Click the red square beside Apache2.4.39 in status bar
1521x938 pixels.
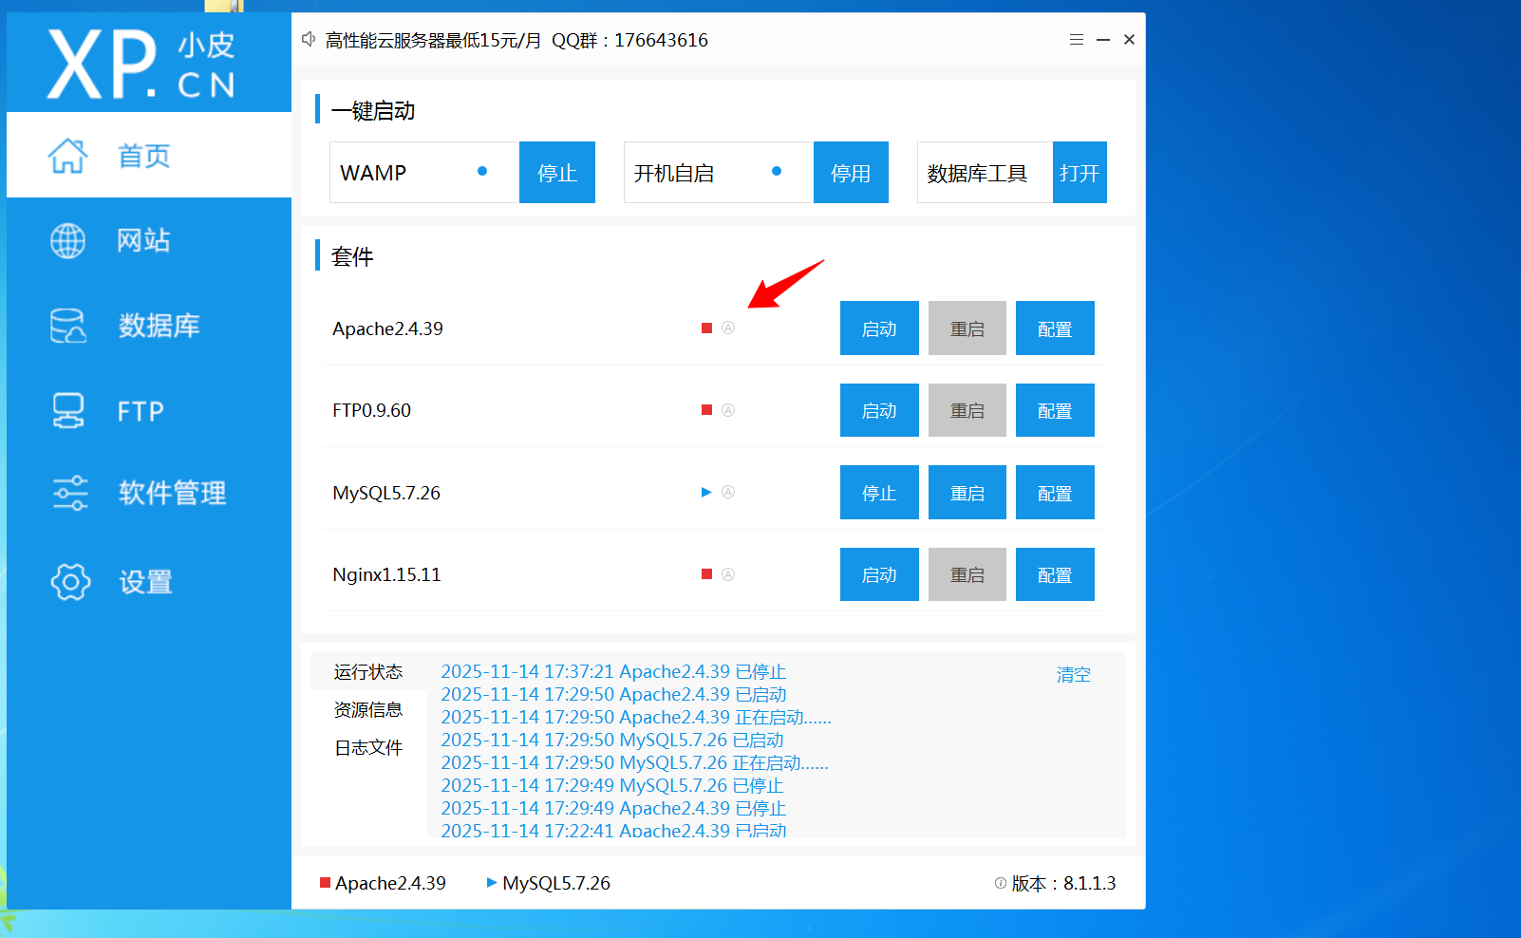pyautogui.click(x=326, y=883)
